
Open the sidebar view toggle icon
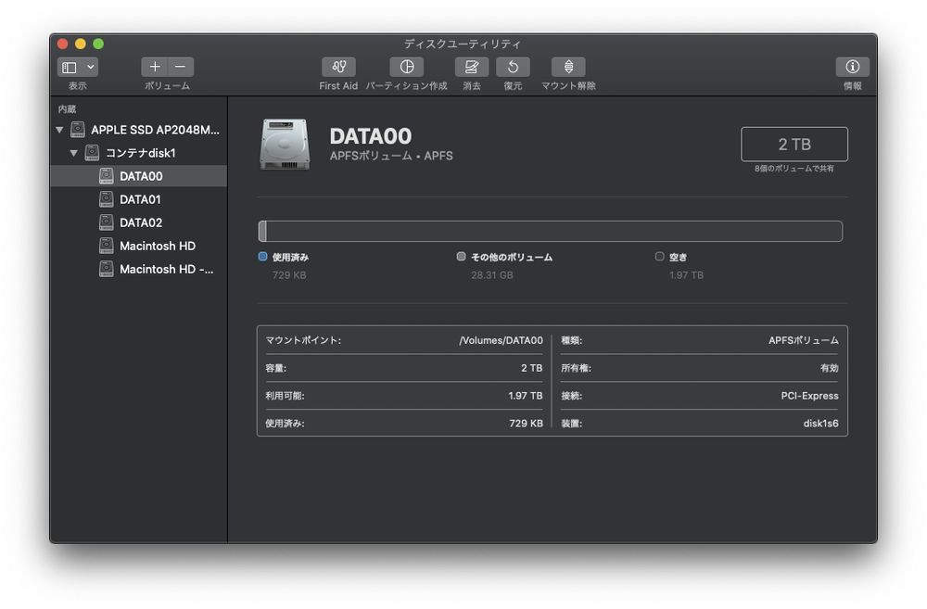click(70, 67)
